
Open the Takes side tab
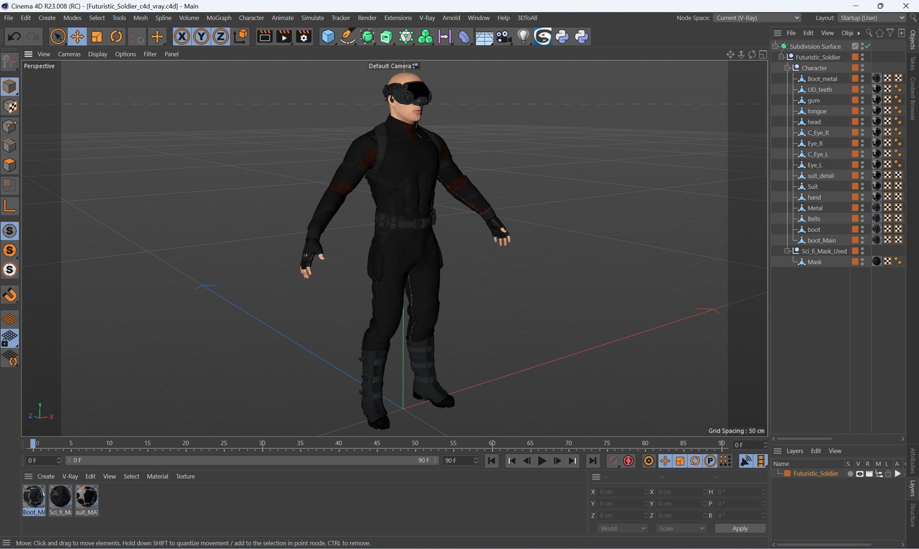point(913,63)
